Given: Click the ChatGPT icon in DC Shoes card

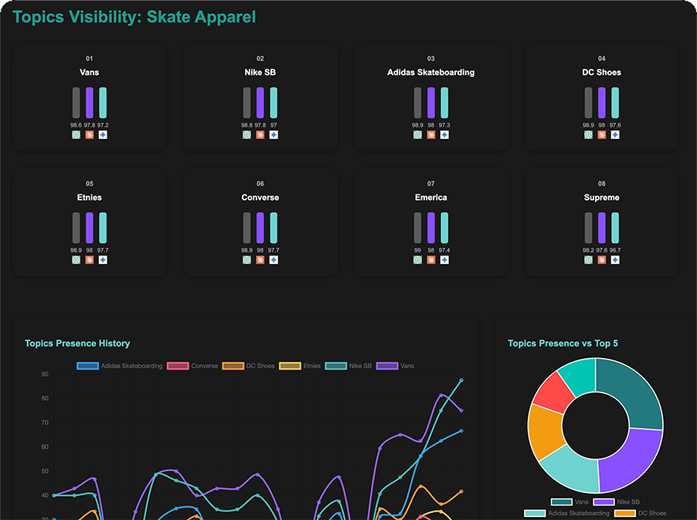Looking at the screenshot, I should [x=588, y=135].
